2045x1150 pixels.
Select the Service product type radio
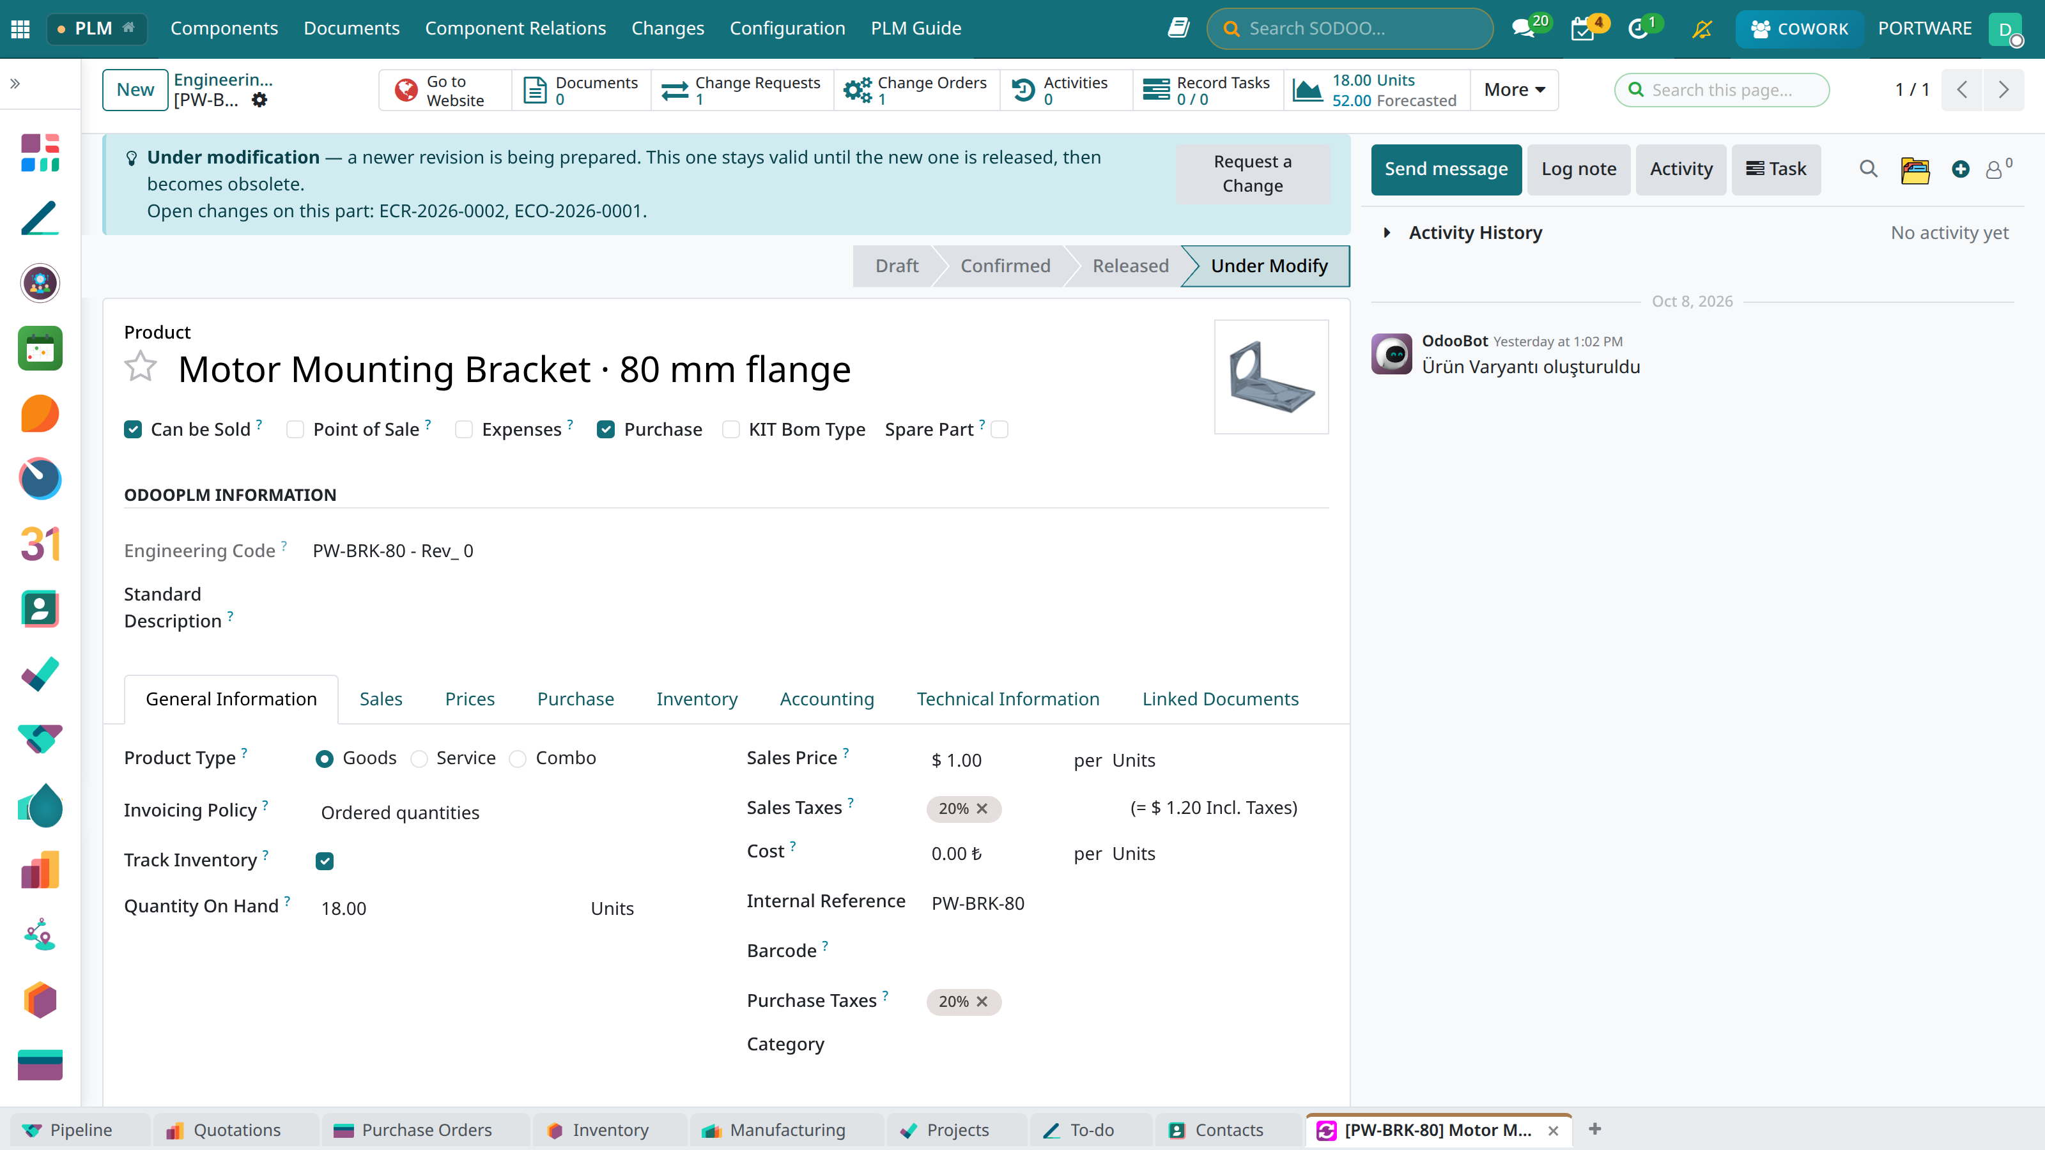pyautogui.click(x=419, y=759)
